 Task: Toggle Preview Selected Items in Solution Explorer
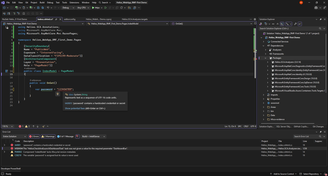[x=300, y=24]
